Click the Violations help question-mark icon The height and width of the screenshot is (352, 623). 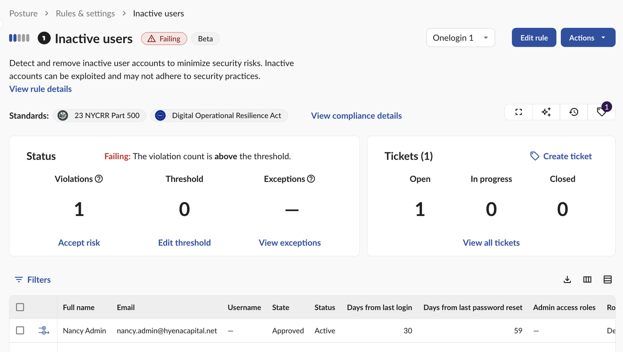click(x=99, y=179)
